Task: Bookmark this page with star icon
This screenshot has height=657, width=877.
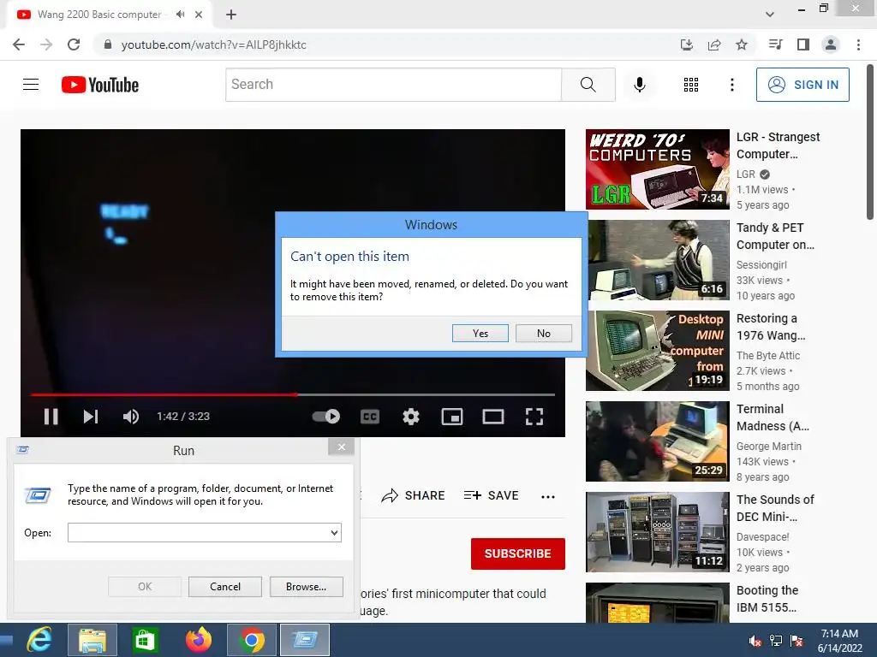Action: point(742,44)
